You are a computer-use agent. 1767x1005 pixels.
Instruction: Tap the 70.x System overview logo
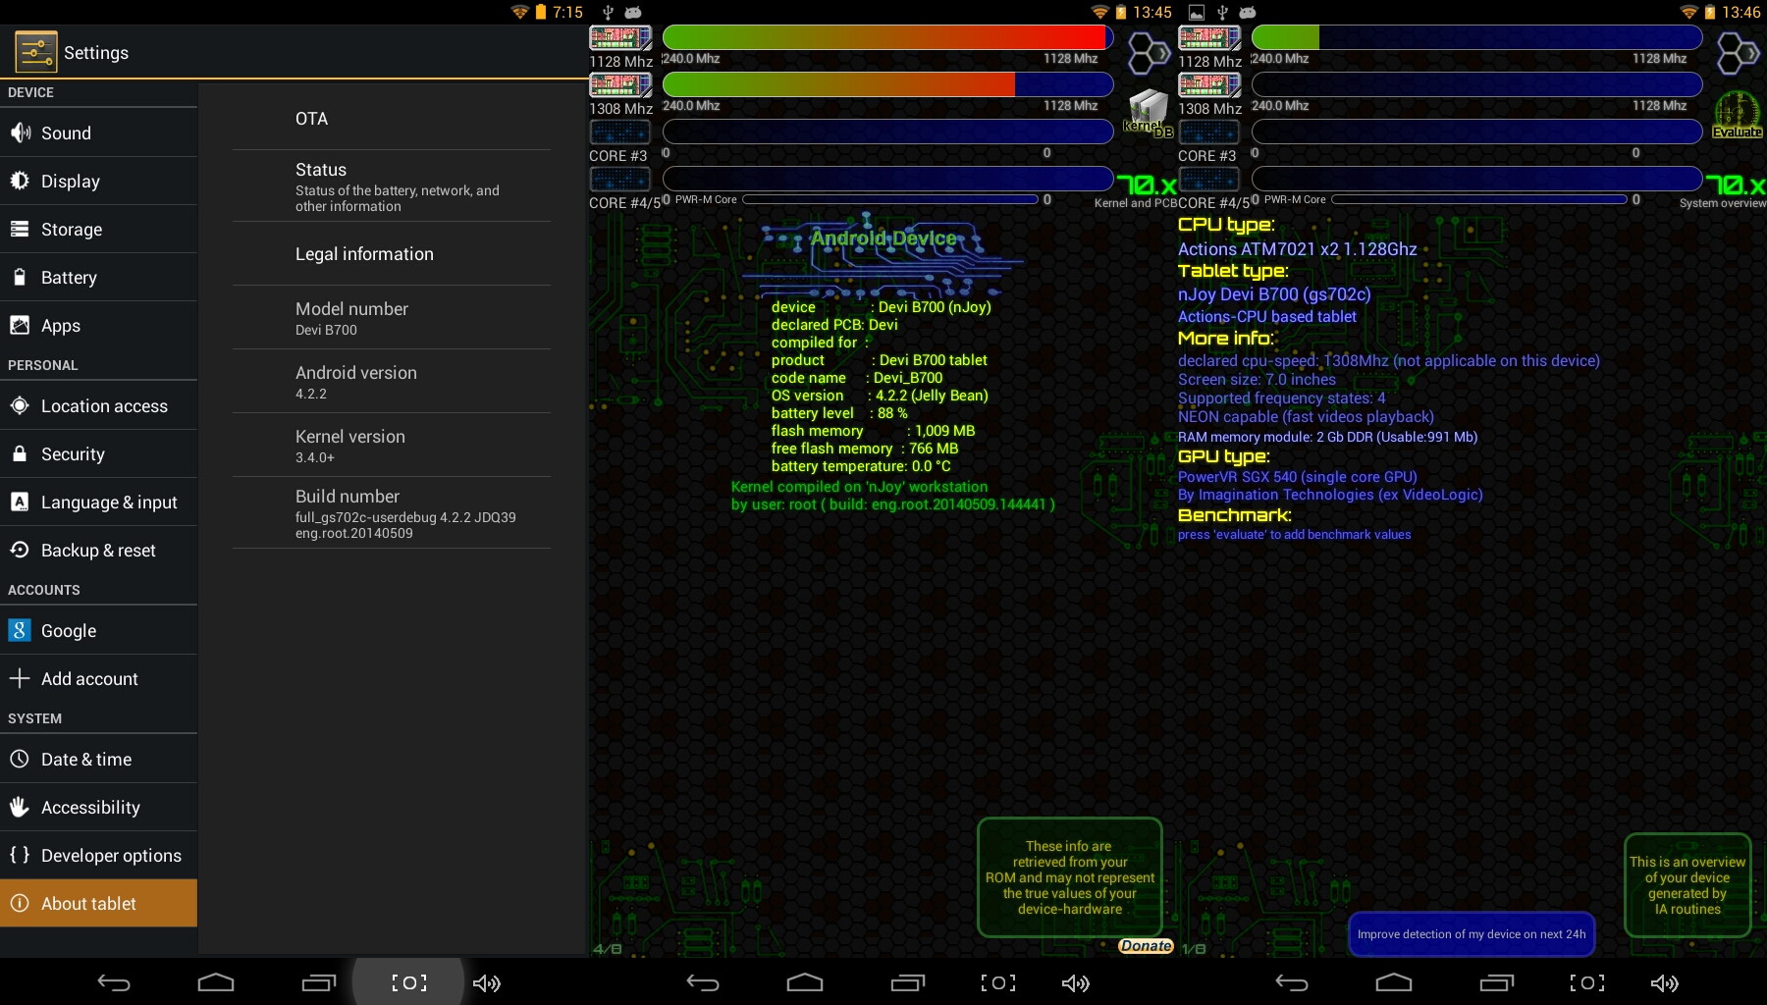(x=1735, y=185)
